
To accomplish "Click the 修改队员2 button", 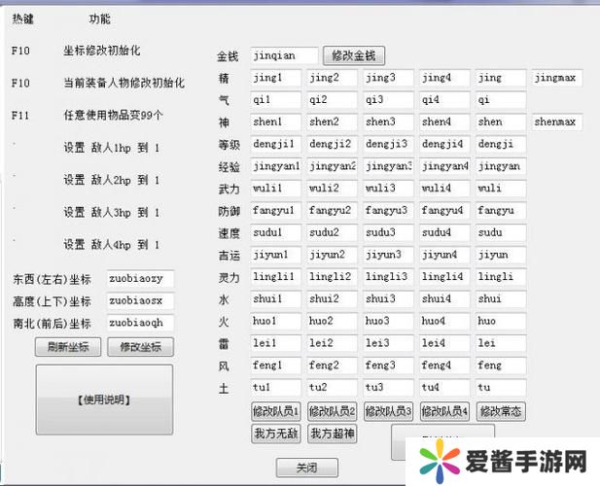I will pos(333,411).
